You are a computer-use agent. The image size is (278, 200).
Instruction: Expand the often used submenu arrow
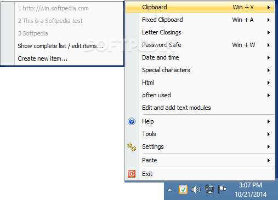pyautogui.click(x=269, y=95)
